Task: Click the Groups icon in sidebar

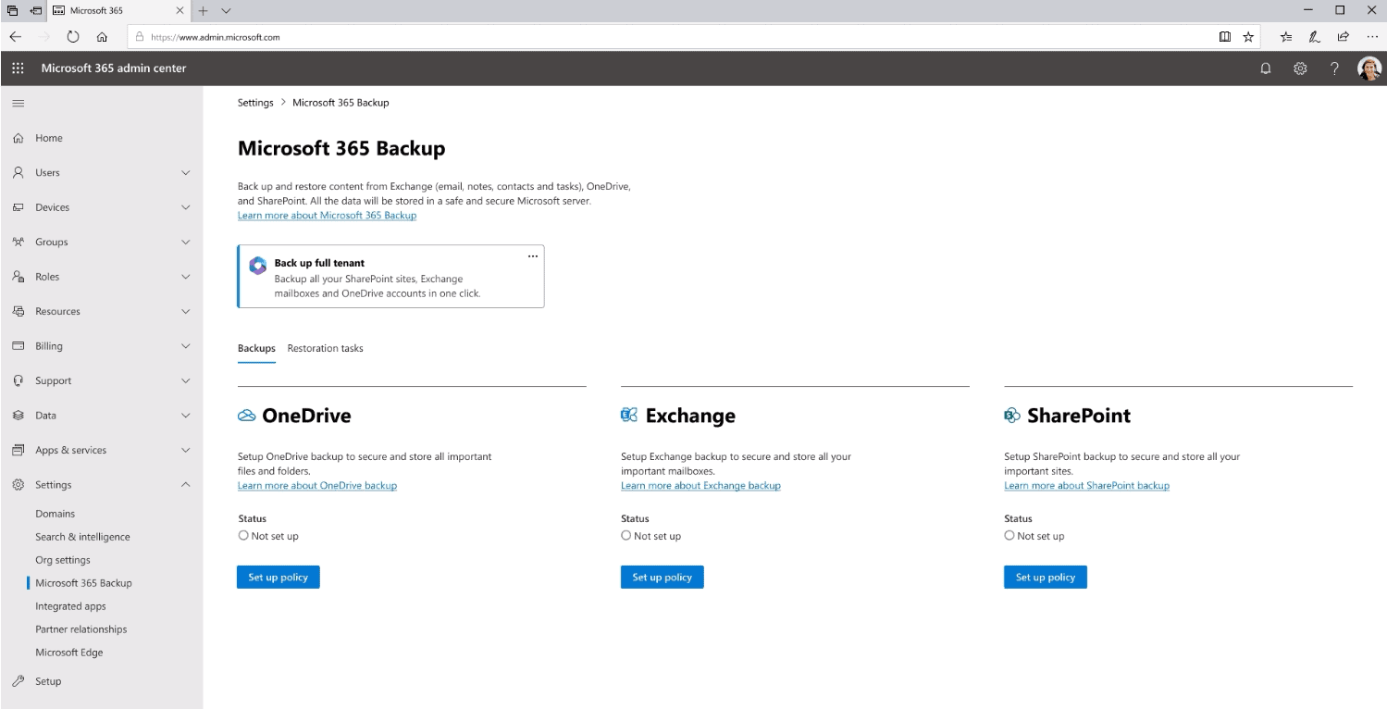Action: pyautogui.click(x=18, y=242)
